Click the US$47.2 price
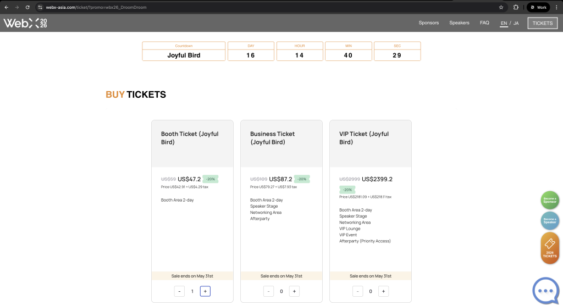Screen dimensions: 563x305 point(189,179)
